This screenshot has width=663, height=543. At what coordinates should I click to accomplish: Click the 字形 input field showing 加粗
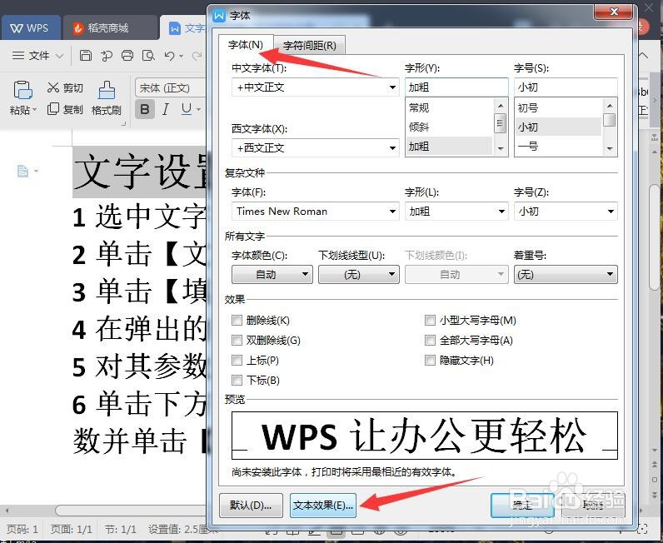click(456, 87)
